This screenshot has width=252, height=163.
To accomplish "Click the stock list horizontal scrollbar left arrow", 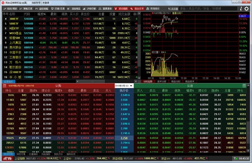I will click(x=77, y=81).
